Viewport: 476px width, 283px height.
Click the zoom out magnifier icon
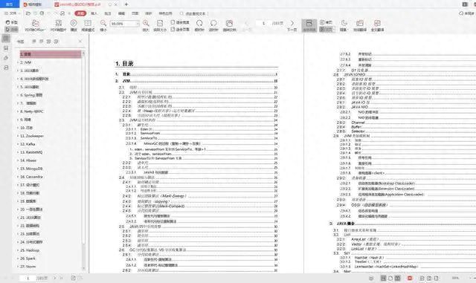103,23
